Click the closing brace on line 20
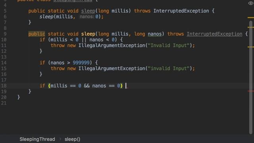The width and height of the screenshot is (254, 143). tap(19, 97)
